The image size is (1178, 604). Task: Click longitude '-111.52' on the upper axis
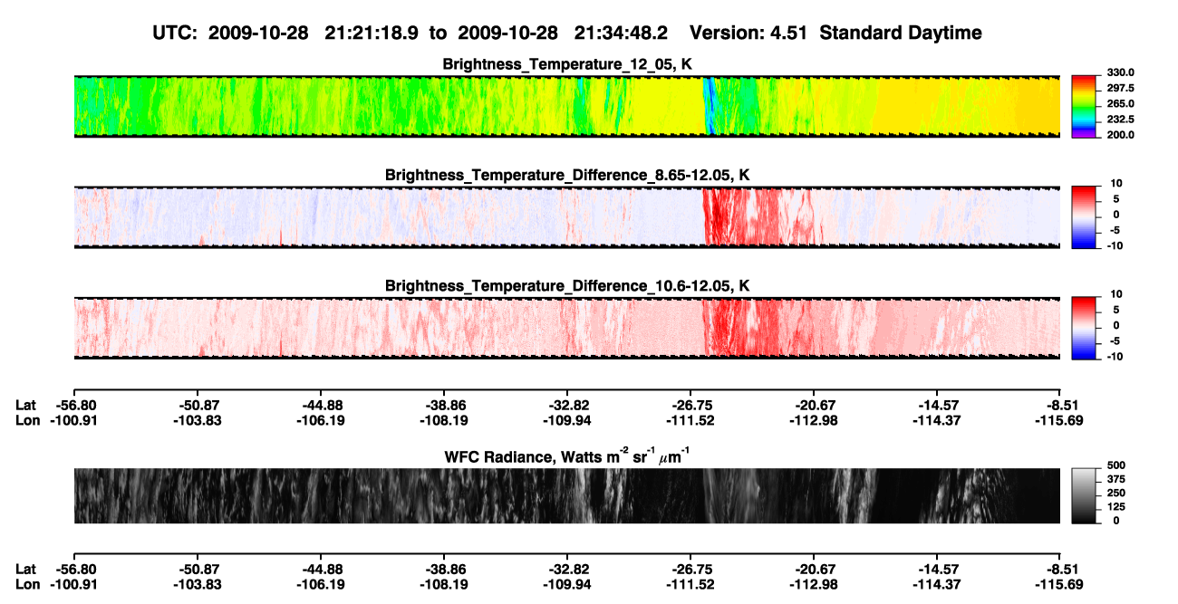(690, 420)
